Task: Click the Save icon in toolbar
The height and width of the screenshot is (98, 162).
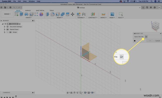Action: (x=10, y=7)
